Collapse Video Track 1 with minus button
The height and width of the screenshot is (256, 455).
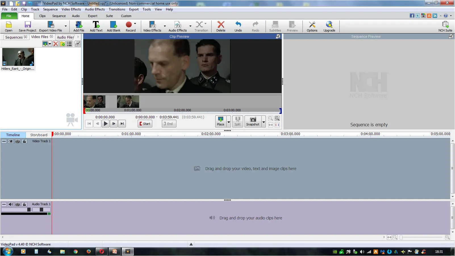4,141
